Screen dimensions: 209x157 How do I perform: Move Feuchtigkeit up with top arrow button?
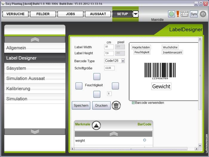pos(97,77)
